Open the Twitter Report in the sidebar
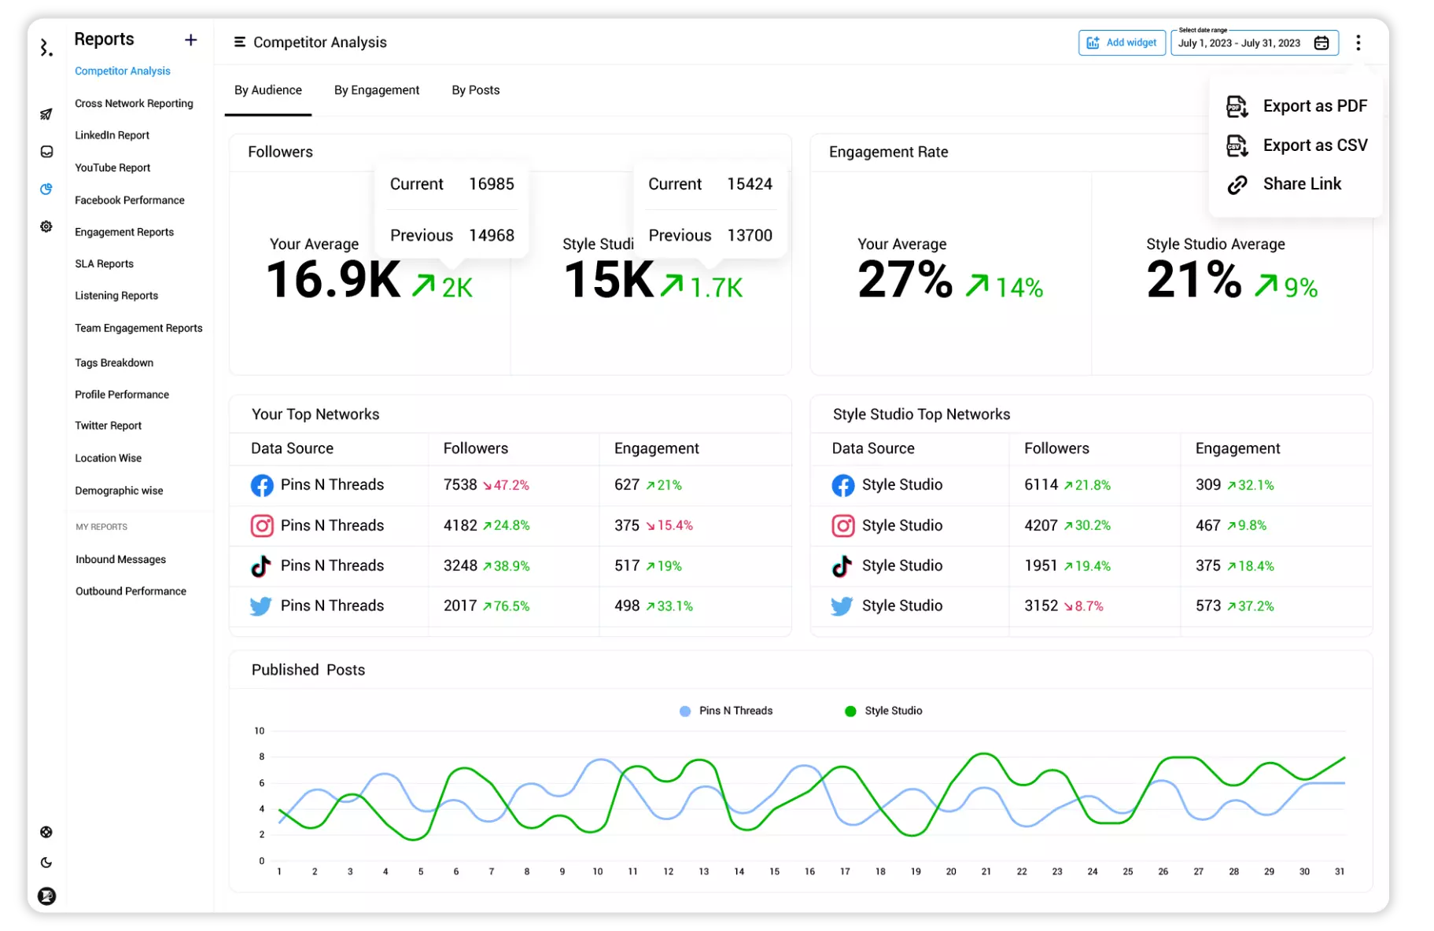The width and height of the screenshot is (1434, 931). point(108,425)
